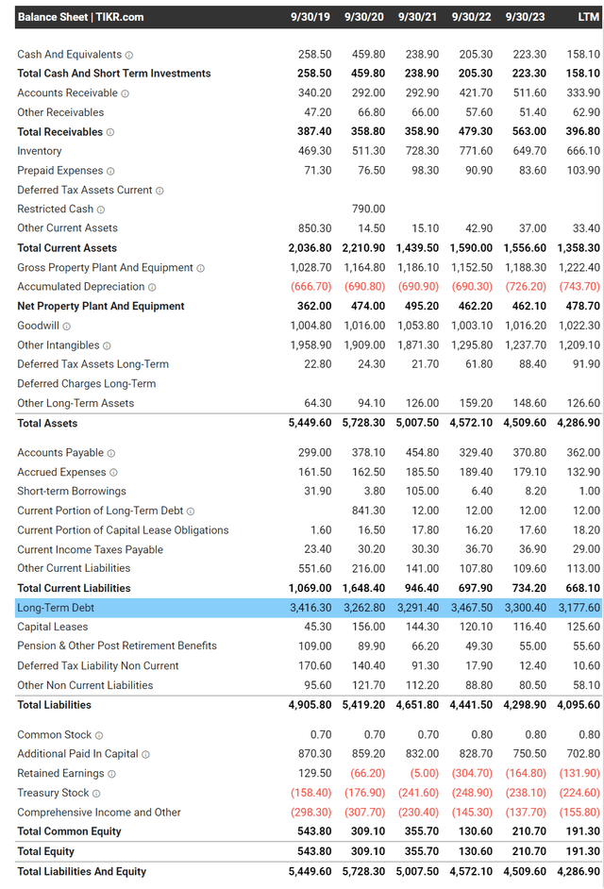Open info icon beside Other Intangibles
Screen dimensions: 604x889
[107, 345]
